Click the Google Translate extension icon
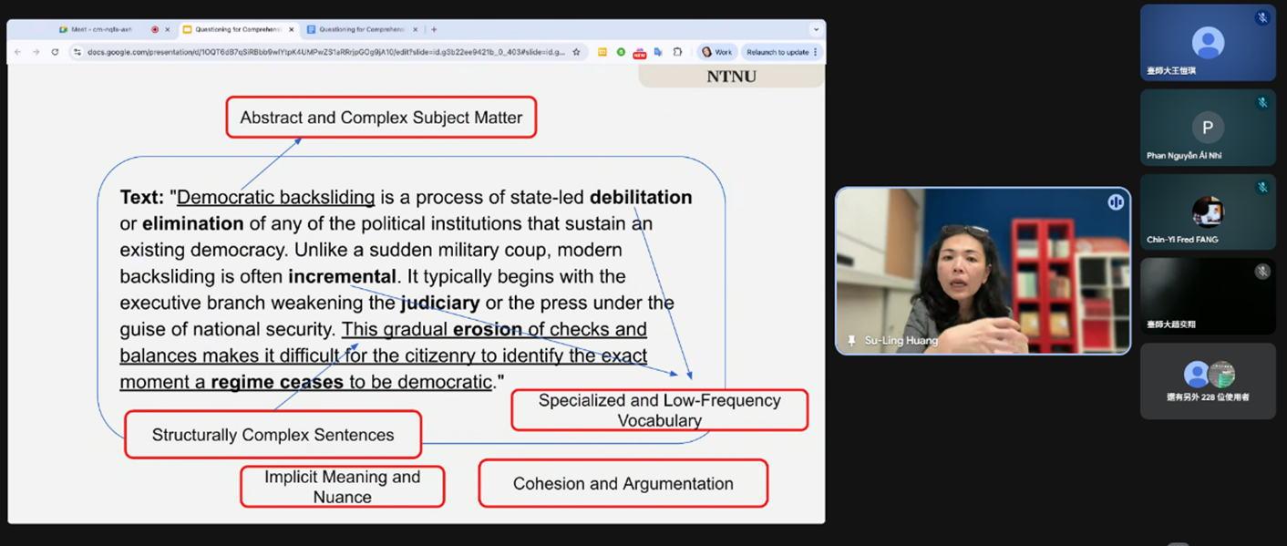 [x=658, y=53]
